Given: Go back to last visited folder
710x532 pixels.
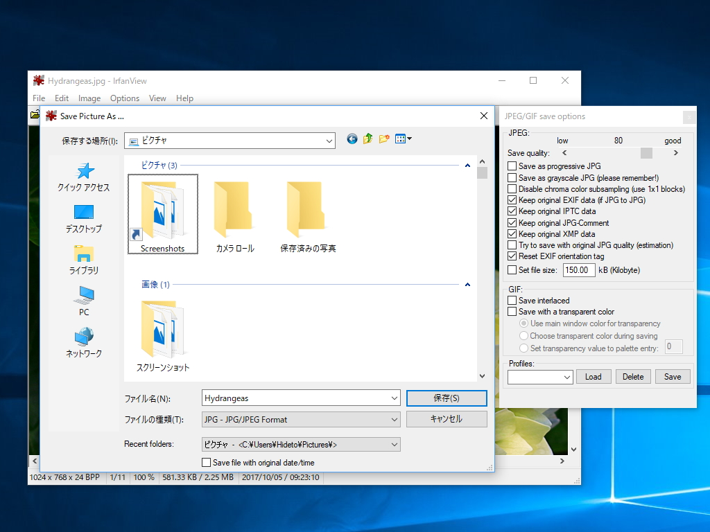Looking at the screenshot, I should coord(352,139).
